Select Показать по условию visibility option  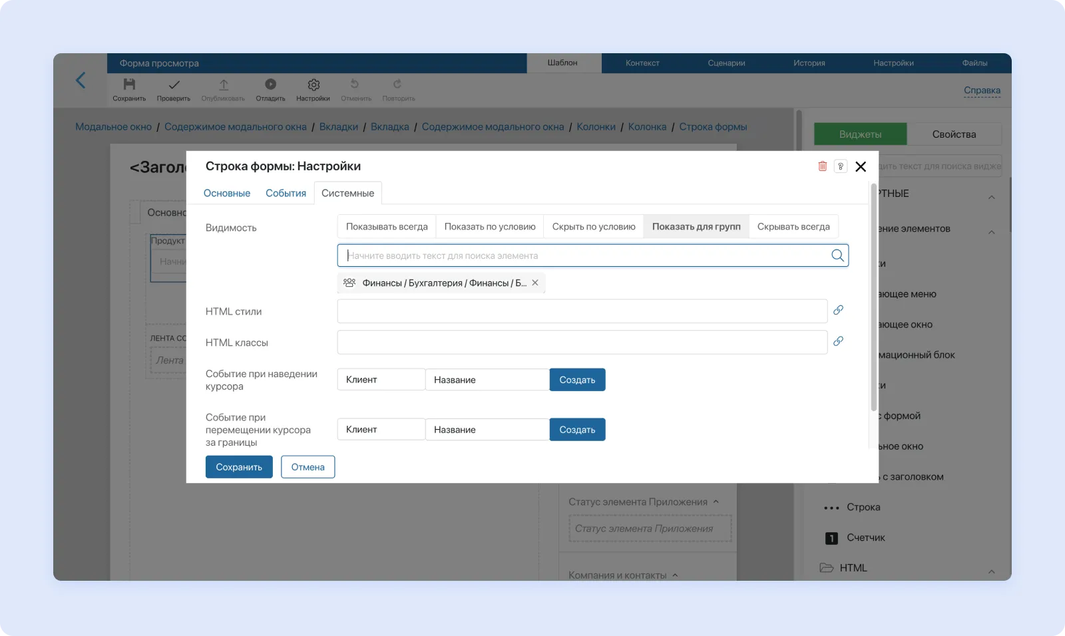(x=490, y=227)
